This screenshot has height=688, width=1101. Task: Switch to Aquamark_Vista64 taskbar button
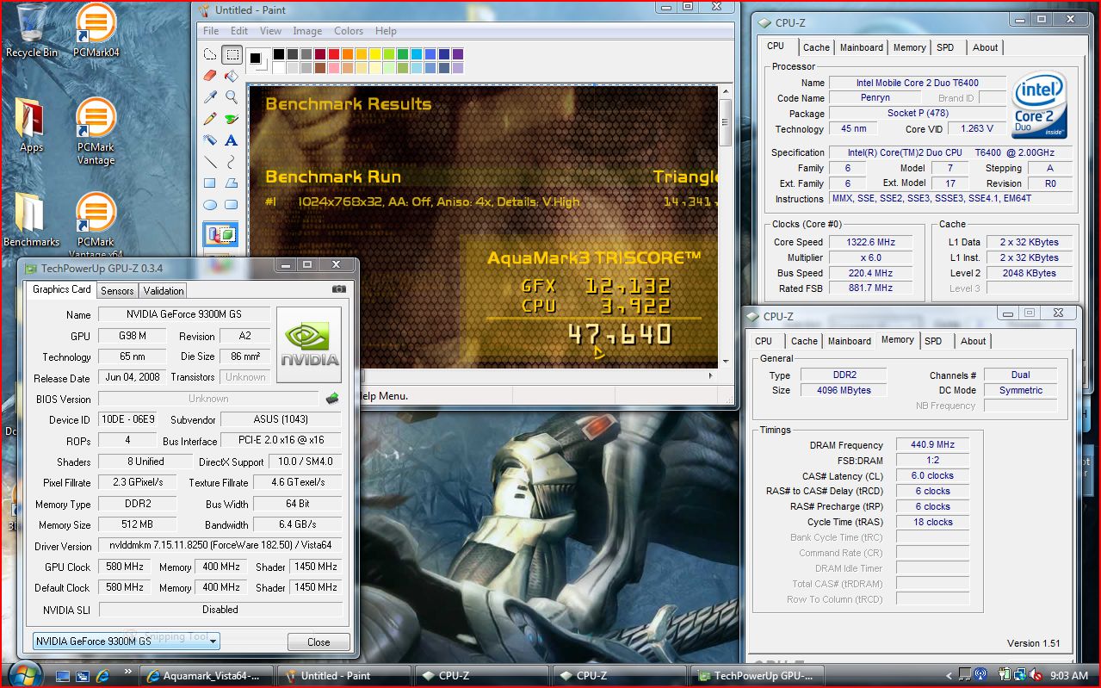208,676
